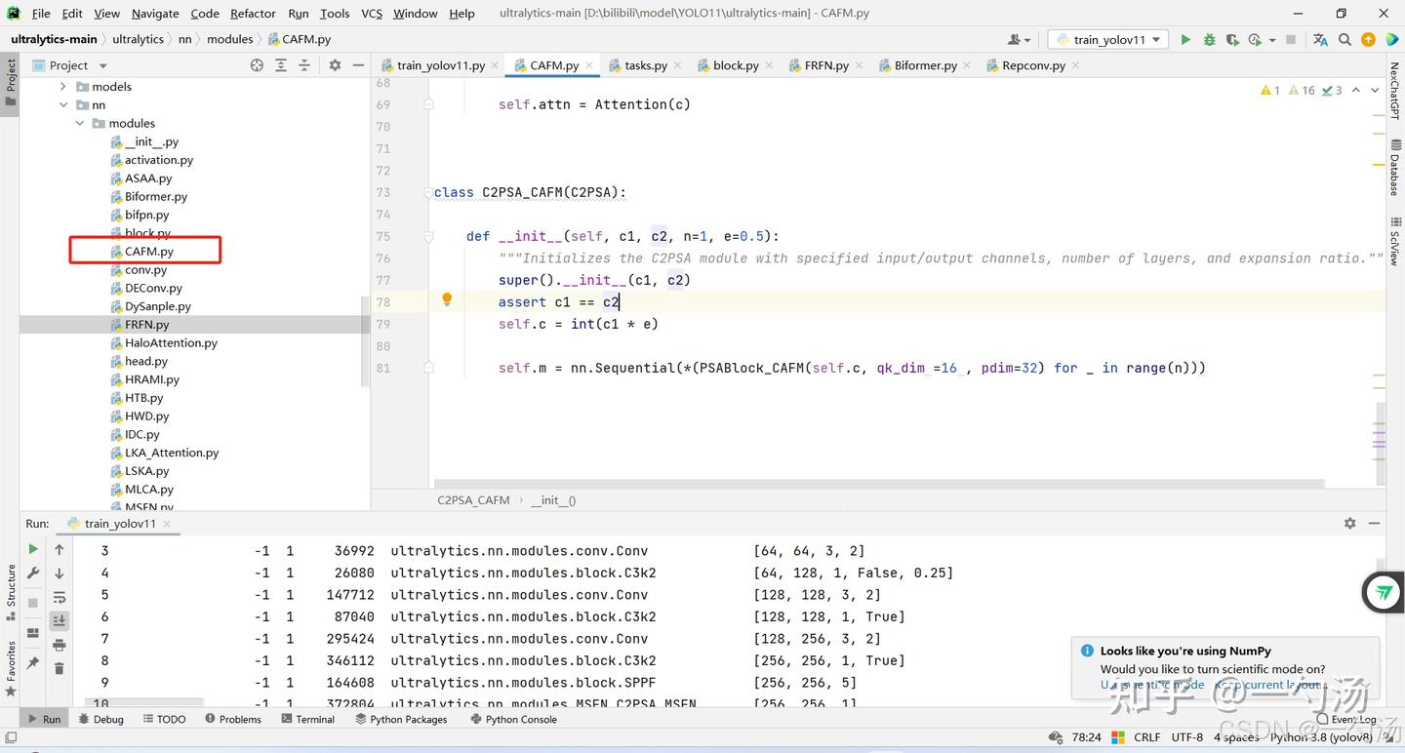Image resolution: width=1405 pixels, height=753 pixels.
Task: Toggle scroll to end in Run console
Action: (60, 620)
